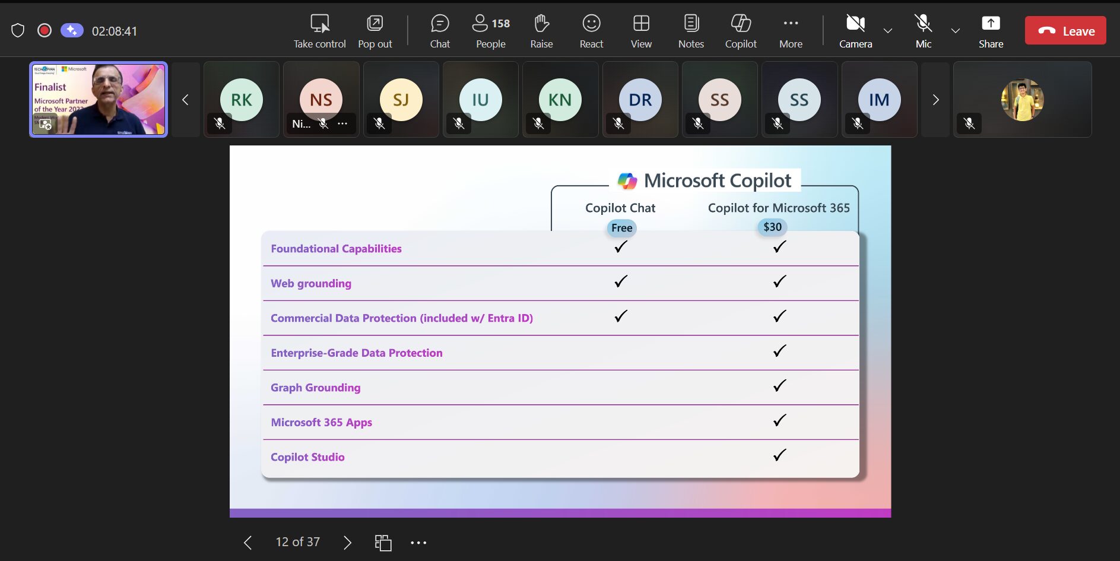This screenshot has height=561, width=1120.
Task: Open meeting Notes
Action: tap(691, 31)
